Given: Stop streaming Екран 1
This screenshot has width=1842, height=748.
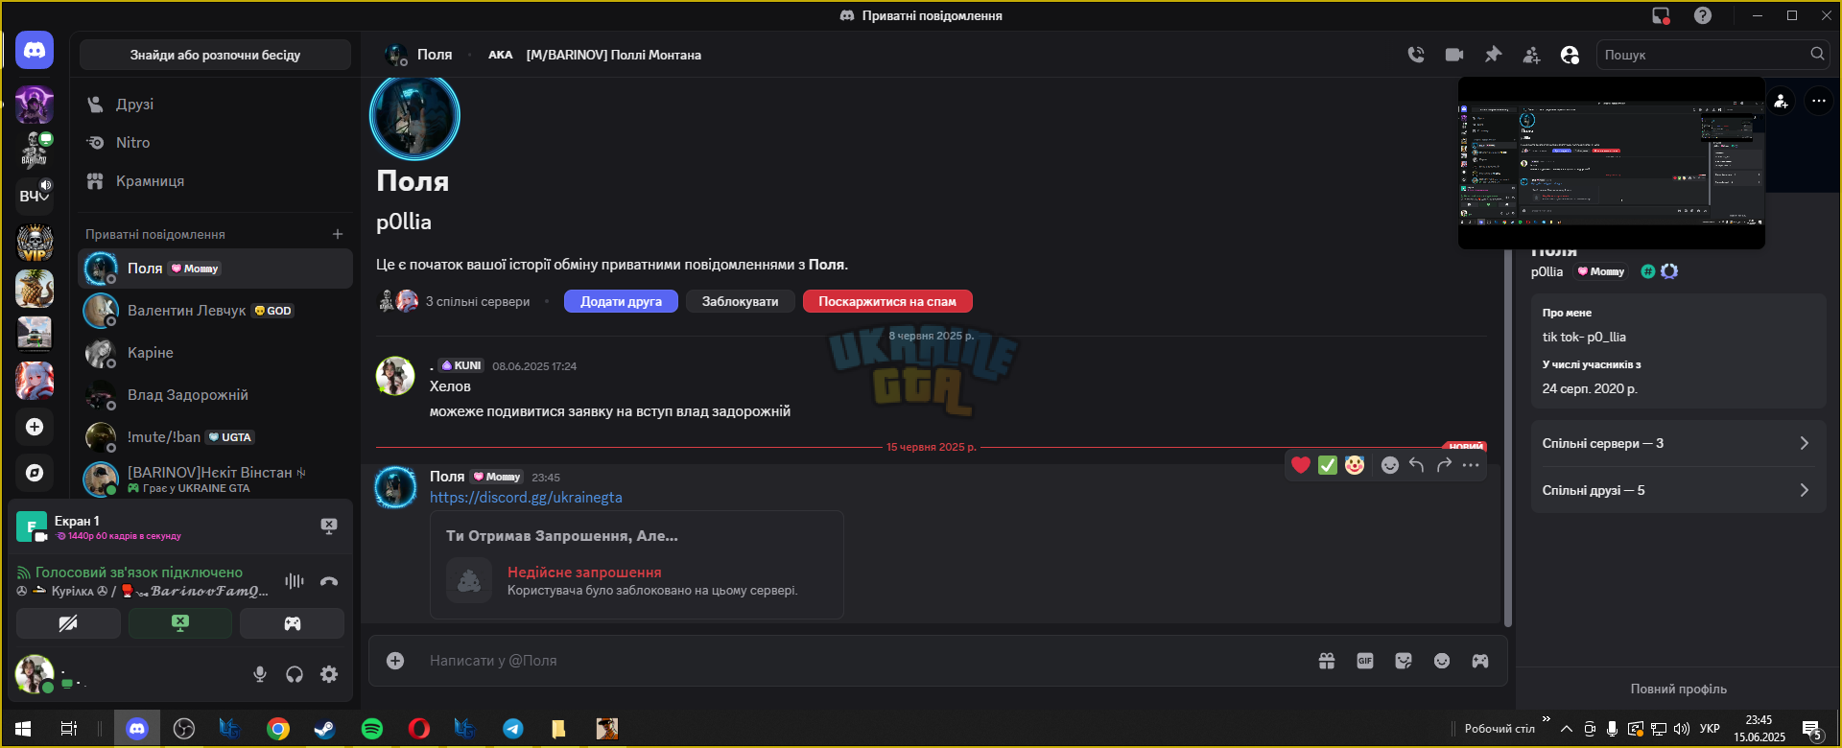Looking at the screenshot, I should coord(329,526).
